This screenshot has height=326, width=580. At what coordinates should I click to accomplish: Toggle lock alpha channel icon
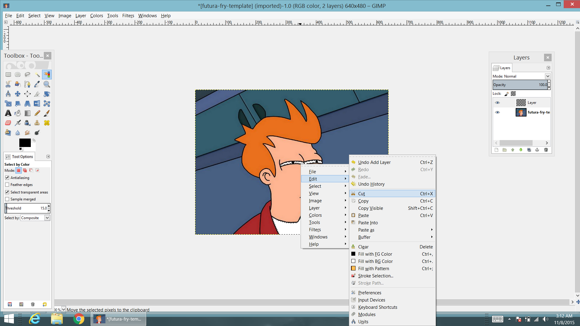click(513, 94)
